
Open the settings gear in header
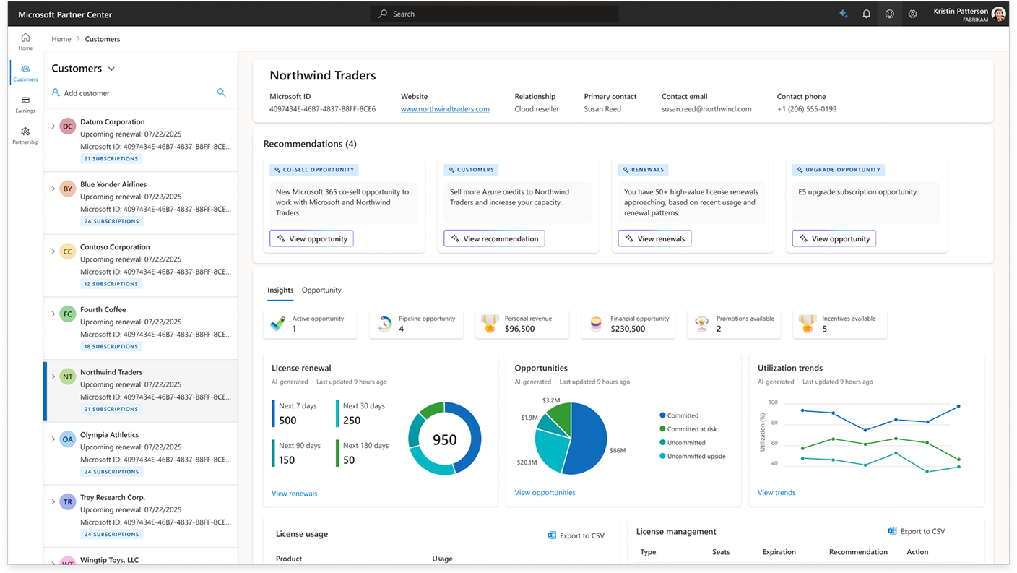[x=912, y=14]
